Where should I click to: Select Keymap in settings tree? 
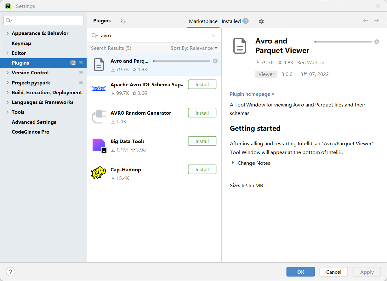pos(21,43)
